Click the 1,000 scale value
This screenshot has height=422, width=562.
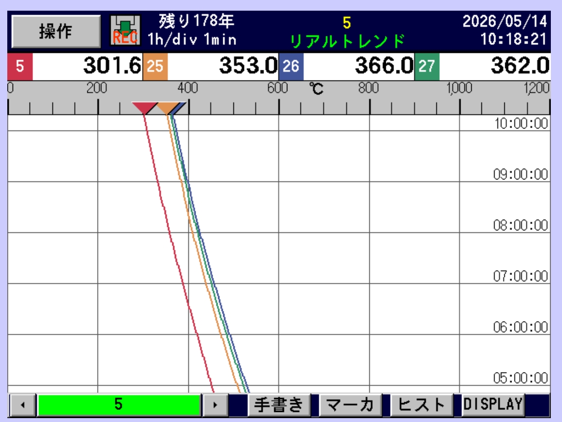coord(459,88)
